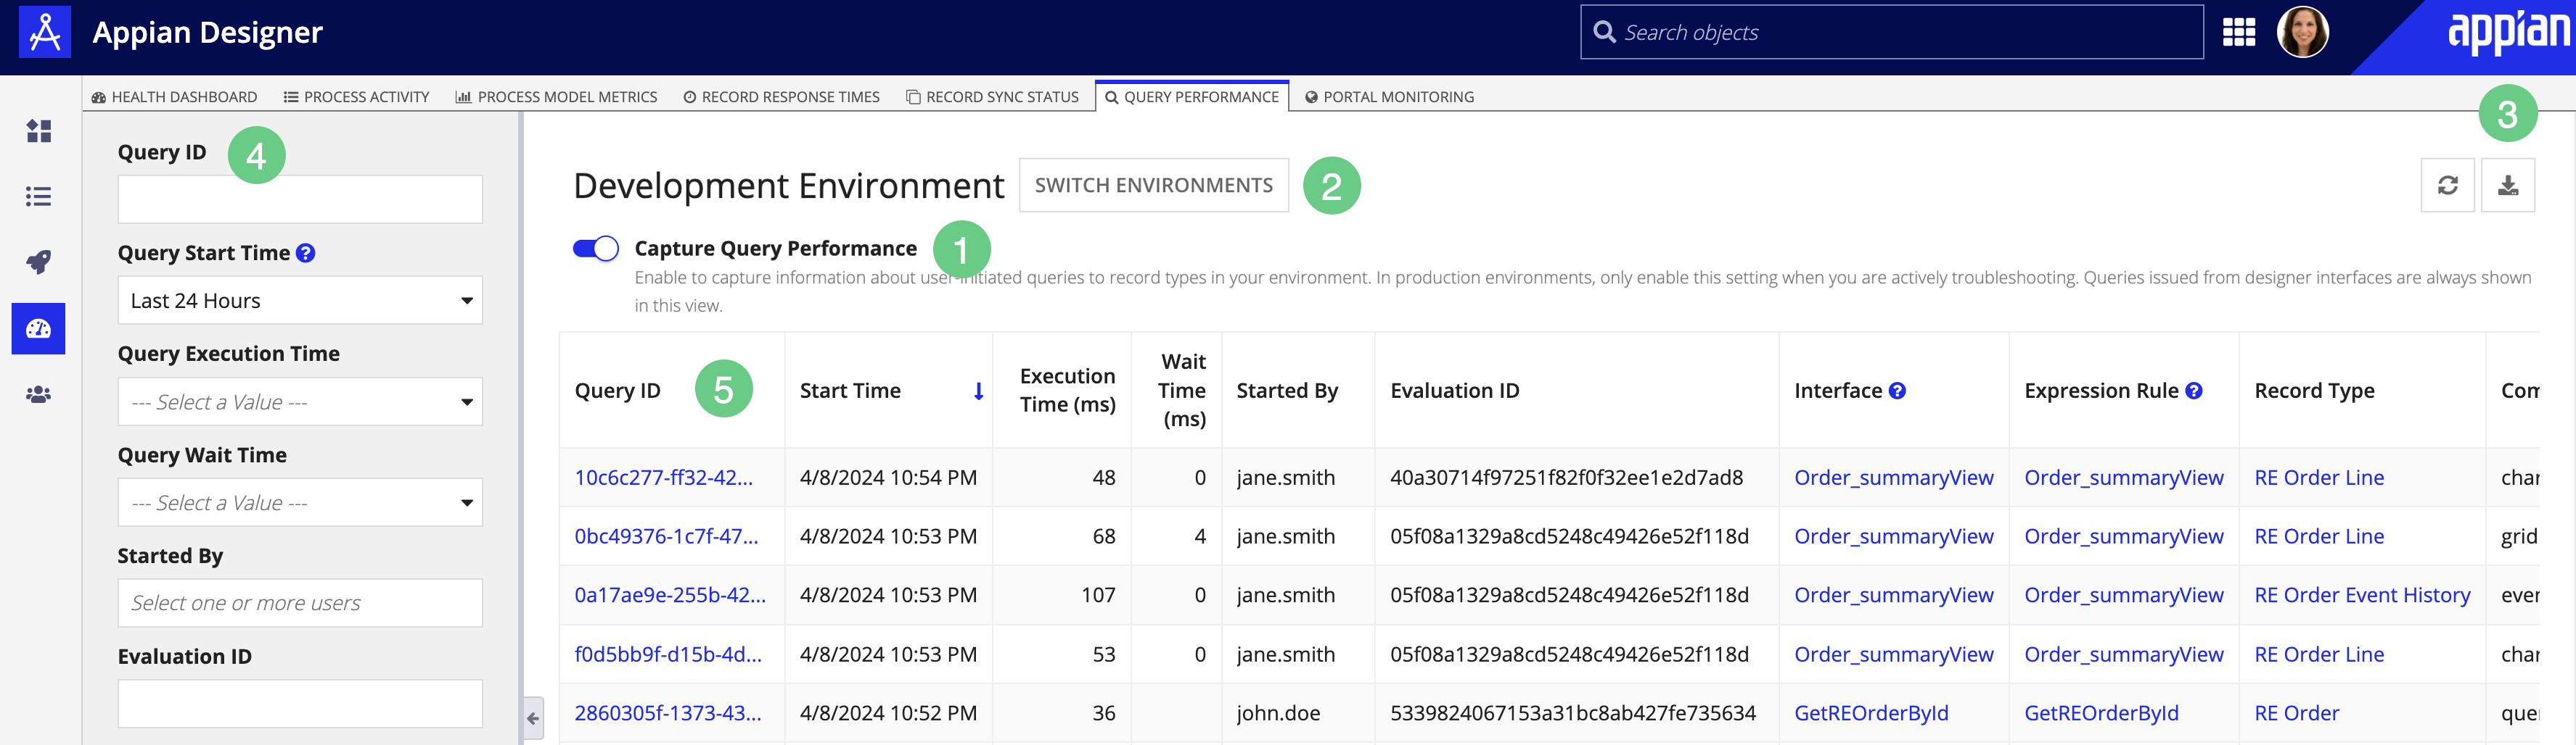
Task: Click the search magnifier icon
Action: (1604, 32)
